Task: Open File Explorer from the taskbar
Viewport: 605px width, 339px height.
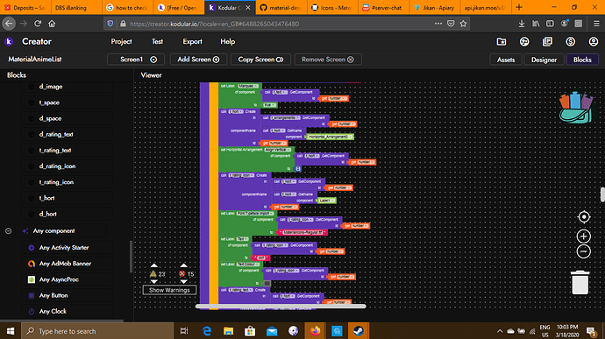Action: [228, 331]
